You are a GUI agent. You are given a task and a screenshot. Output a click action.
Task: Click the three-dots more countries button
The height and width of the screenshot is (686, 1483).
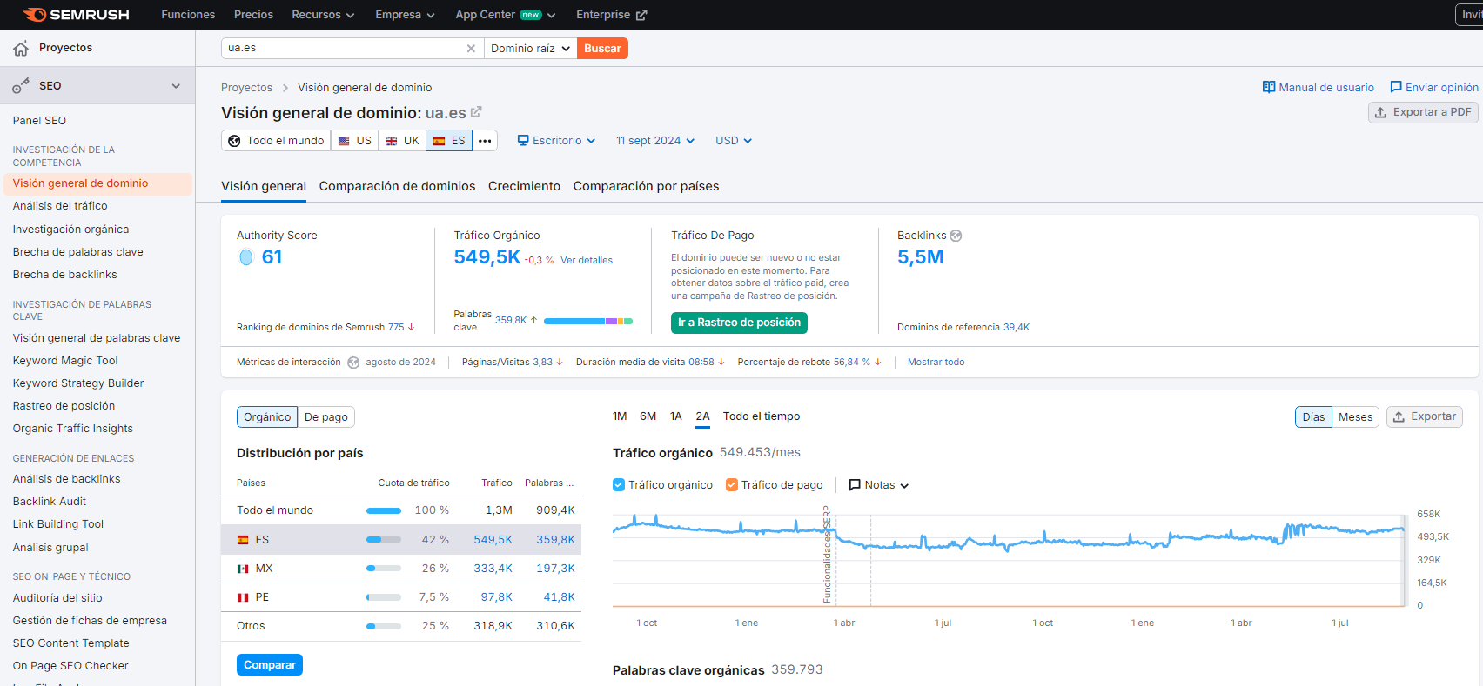(485, 141)
